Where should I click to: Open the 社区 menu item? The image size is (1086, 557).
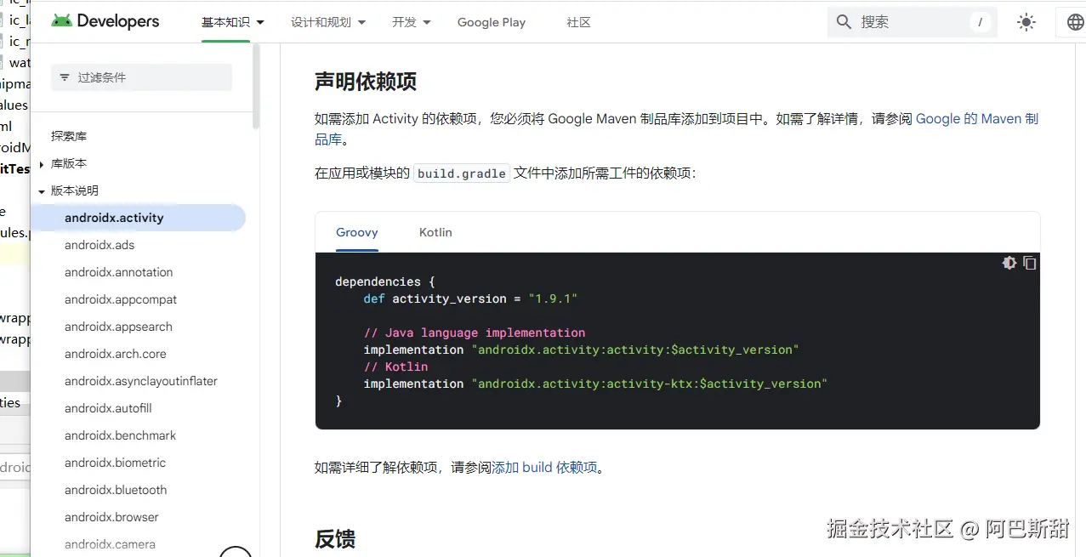[x=578, y=22]
